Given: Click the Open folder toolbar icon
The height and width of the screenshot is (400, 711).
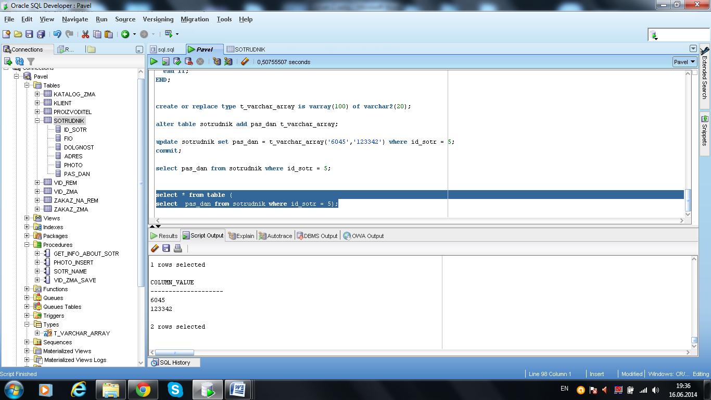Looking at the screenshot, I should (x=18, y=34).
